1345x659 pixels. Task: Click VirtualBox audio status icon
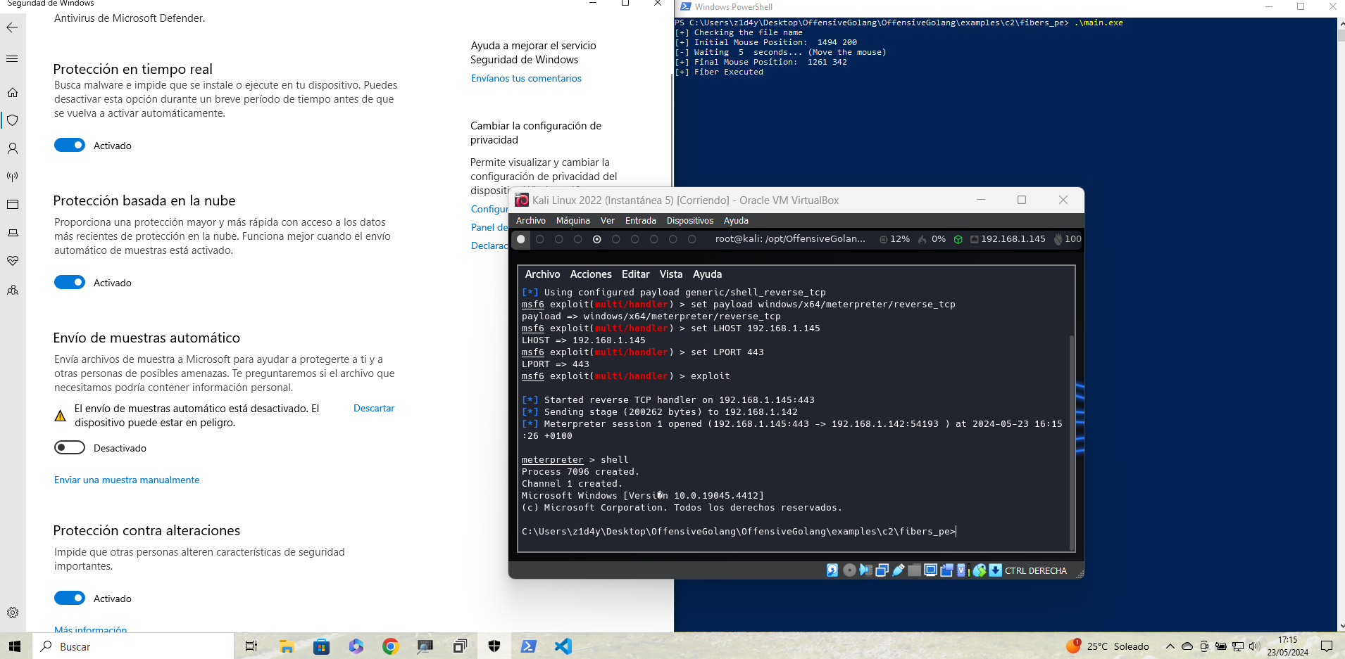(865, 570)
